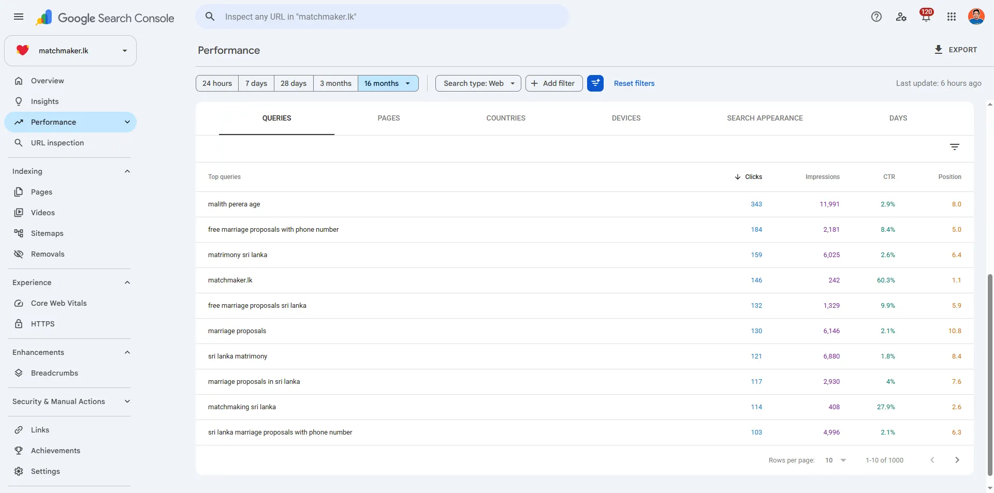The height and width of the screenshot is (493, 994).
Task: Expand the Performance sidebar chevron
Action: click(127, 122)
